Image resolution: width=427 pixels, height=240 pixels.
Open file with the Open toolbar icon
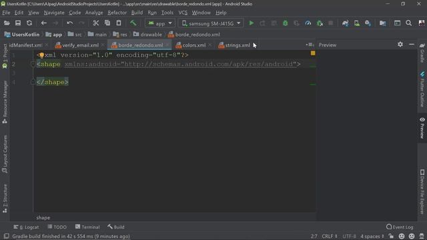7,23
